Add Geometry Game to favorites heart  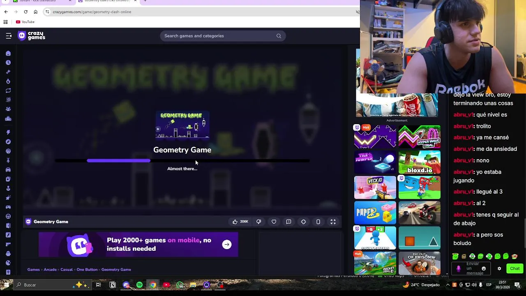click(274, 222)
